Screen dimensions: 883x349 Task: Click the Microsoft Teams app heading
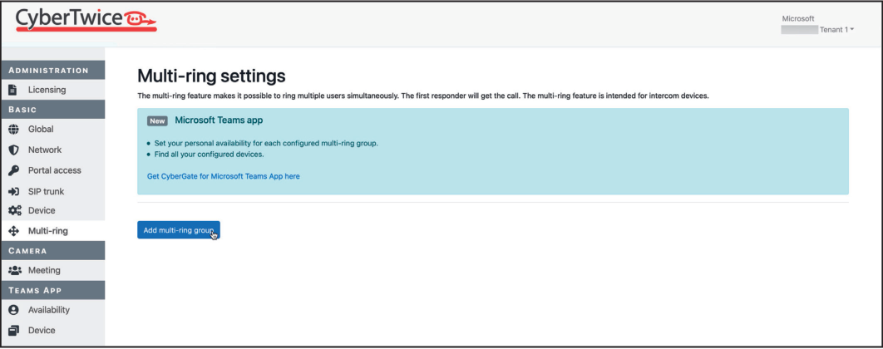click(219, 120)
